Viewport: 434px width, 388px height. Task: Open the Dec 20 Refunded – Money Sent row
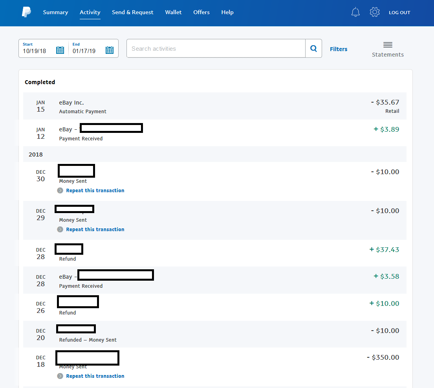click(x=215, y=334)
